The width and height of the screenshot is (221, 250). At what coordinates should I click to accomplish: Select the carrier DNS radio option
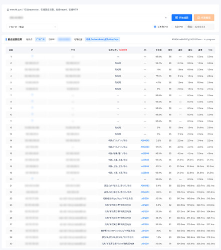[x=155, y=26]
